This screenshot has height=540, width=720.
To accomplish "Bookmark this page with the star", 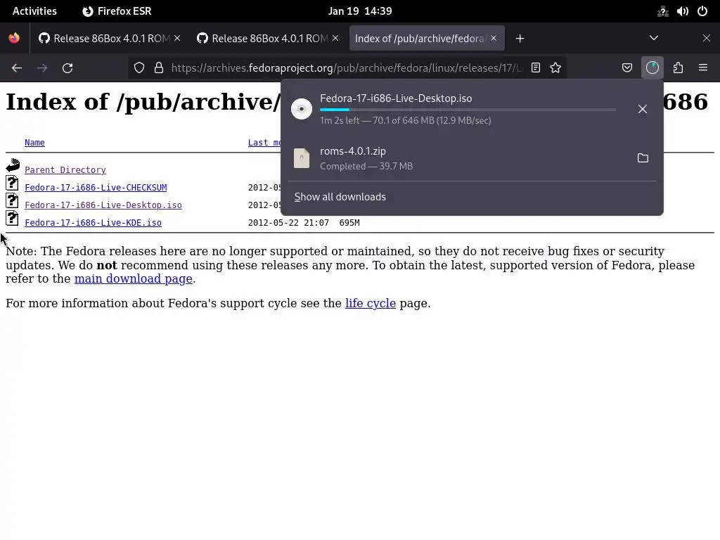I will 555,68.
